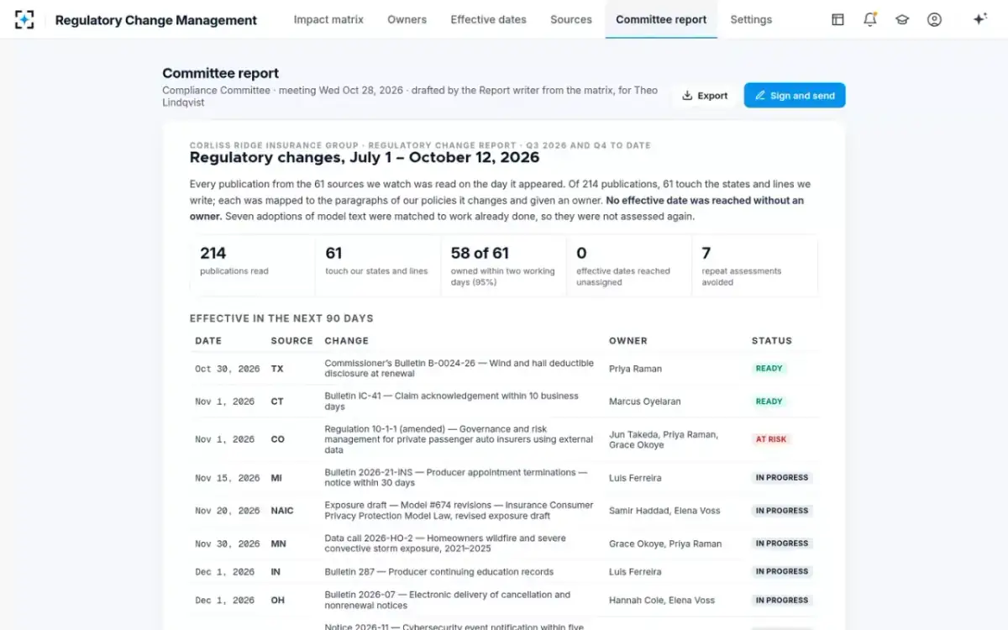Open the layout panel icon

837,19
